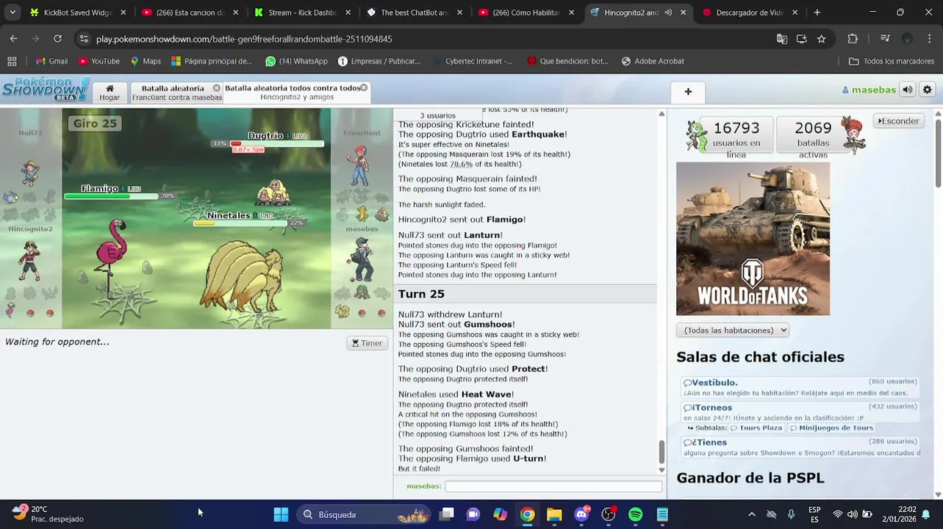This screenshot has width=943, height=529.
Task: Open the YouTube bookmark
Action: (98, 61)
